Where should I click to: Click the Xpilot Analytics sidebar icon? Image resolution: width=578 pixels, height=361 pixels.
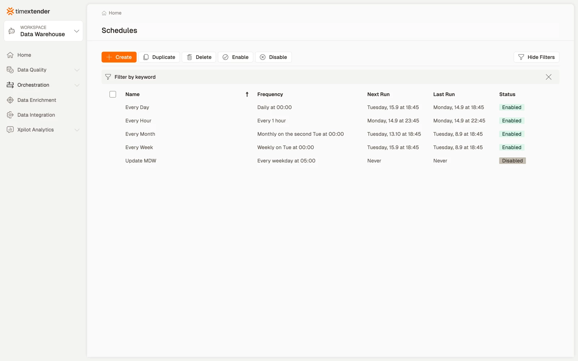[10, 130]
